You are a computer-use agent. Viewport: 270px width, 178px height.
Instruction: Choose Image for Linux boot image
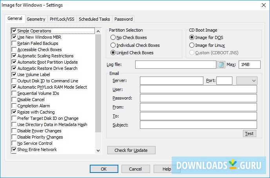[x=192, y=45]
